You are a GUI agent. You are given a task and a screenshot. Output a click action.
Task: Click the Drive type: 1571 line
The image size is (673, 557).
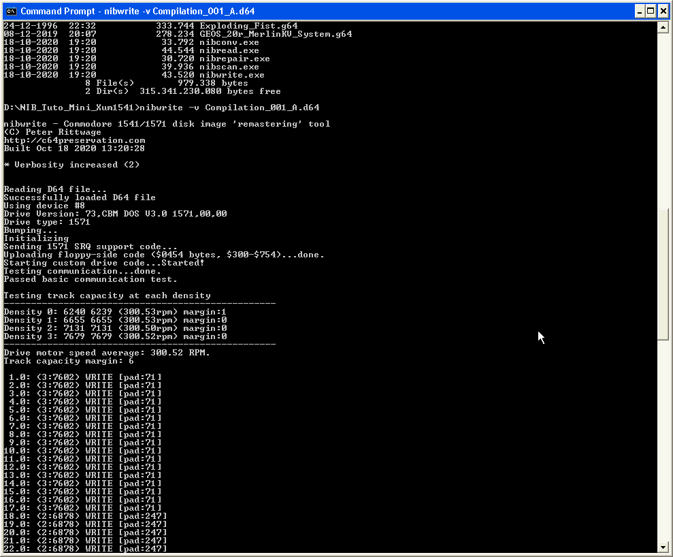(47, 222)
